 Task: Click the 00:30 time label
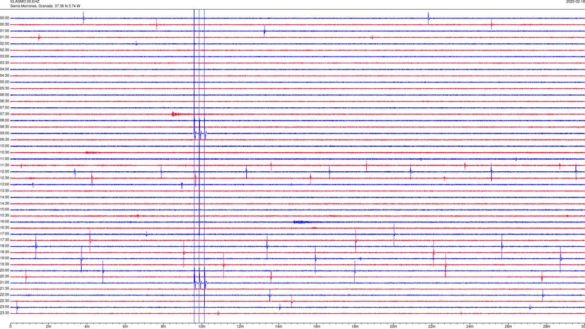5,24
